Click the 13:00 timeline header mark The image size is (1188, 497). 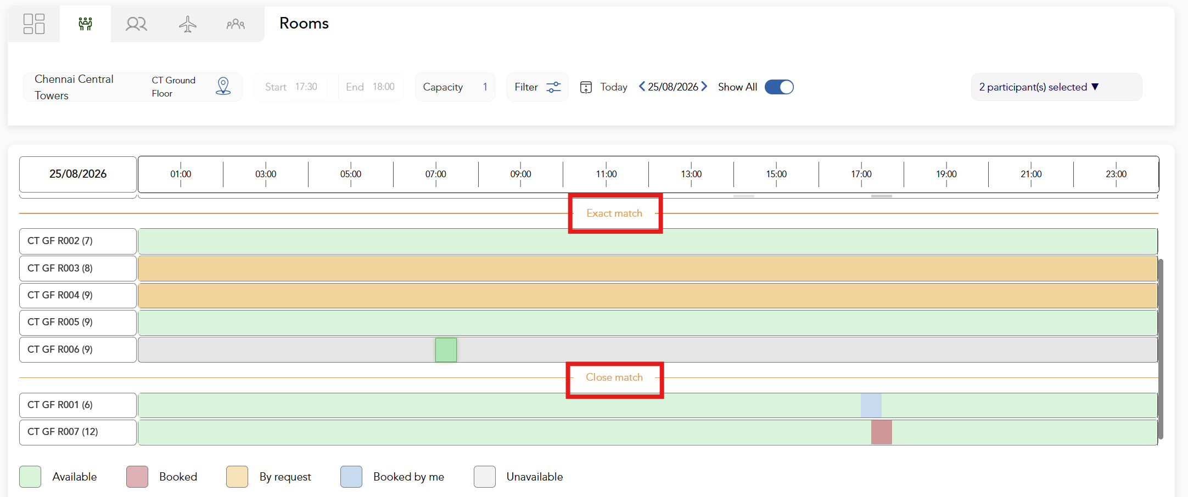[x=691, y=174]
